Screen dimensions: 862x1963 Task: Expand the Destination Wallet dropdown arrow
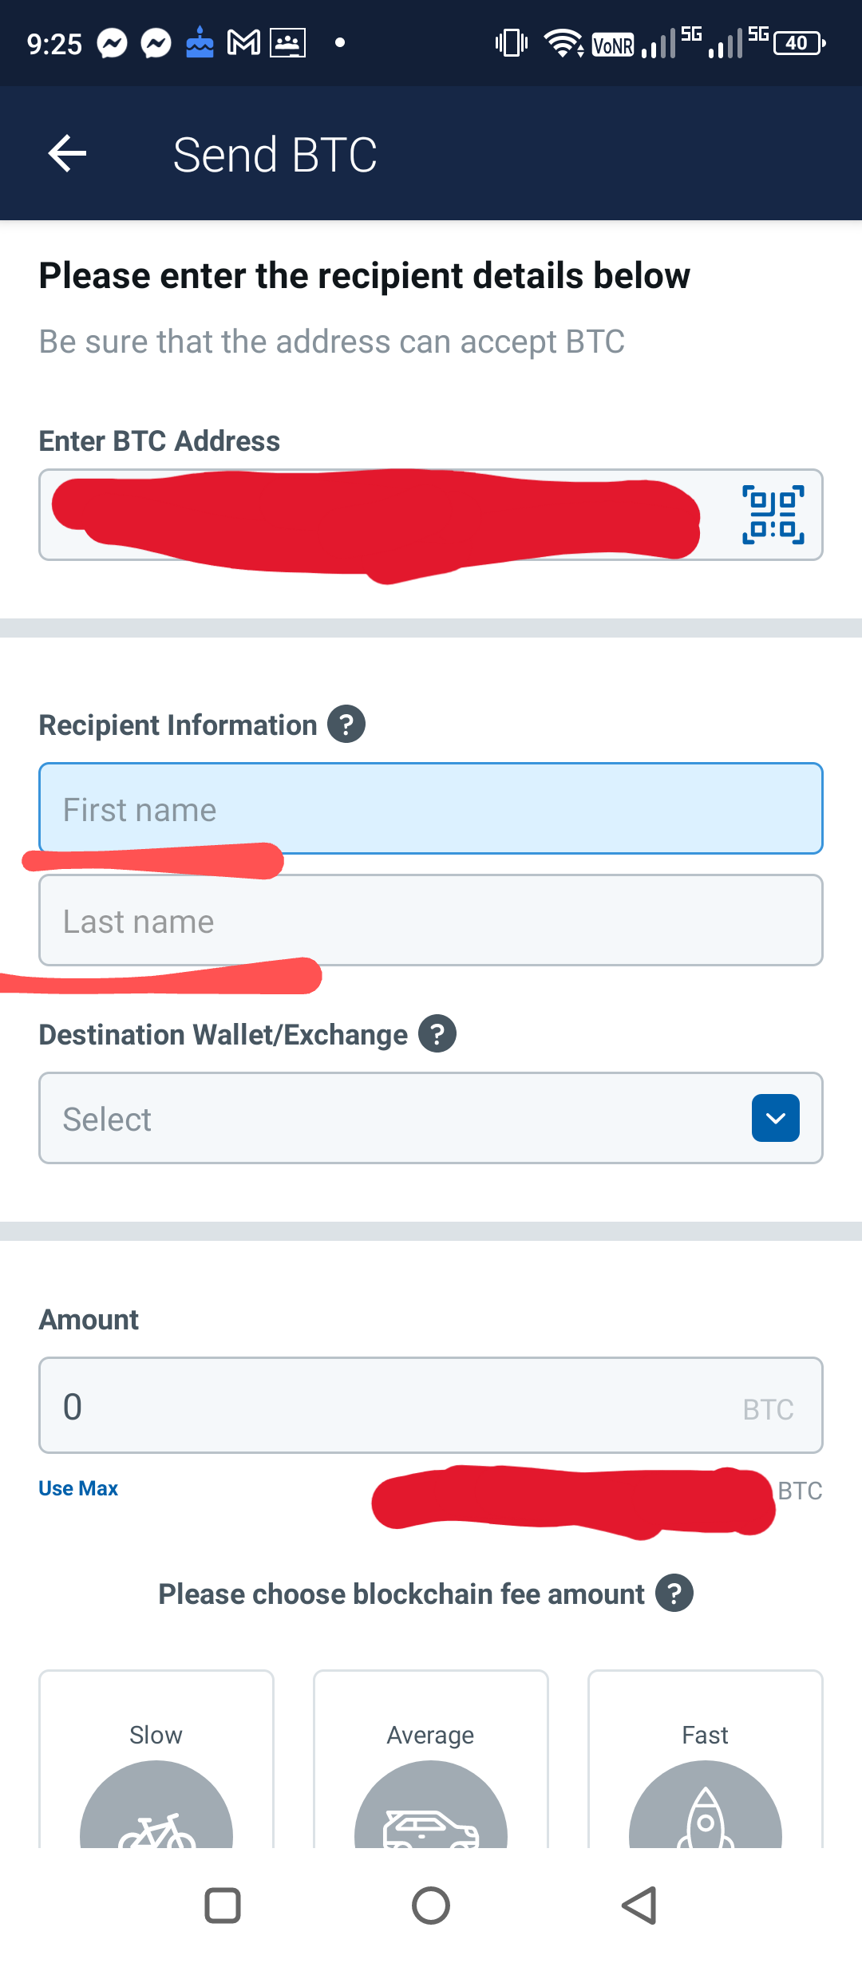pyautogui.click(x=776, y=1118)
